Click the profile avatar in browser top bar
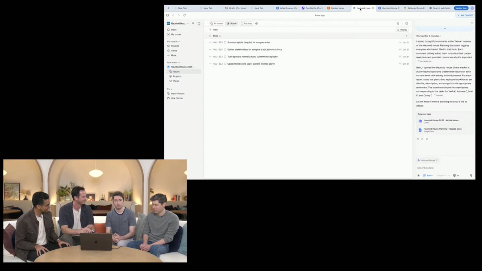Viewport: 482px width, 271px height. [x=472, y=8]
